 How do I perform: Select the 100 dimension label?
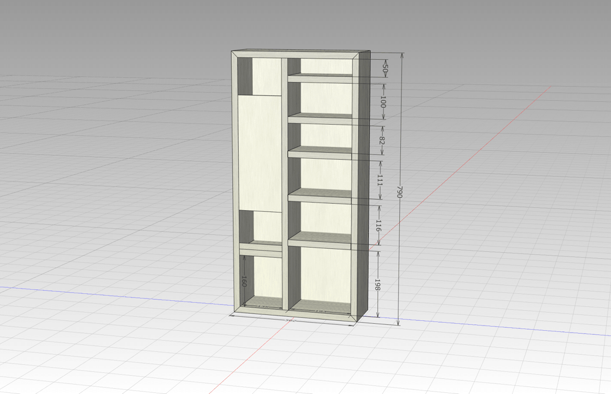383,102
